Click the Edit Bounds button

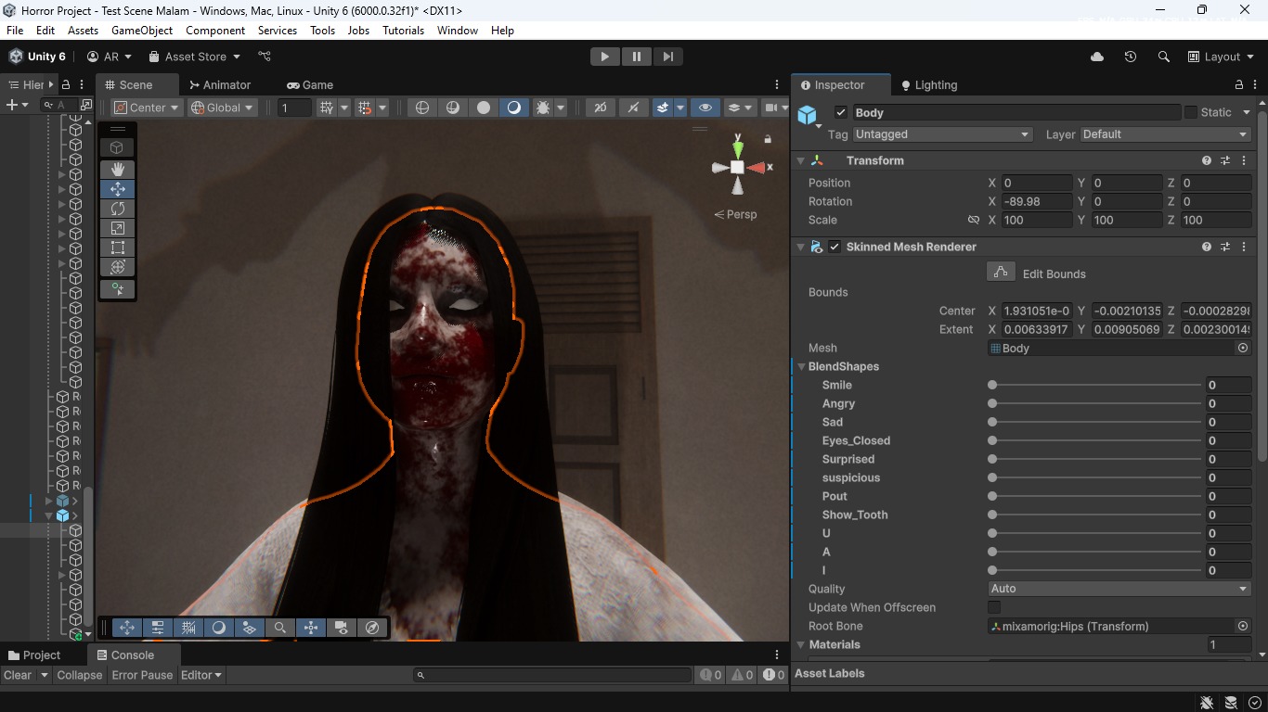point(1000,273)
